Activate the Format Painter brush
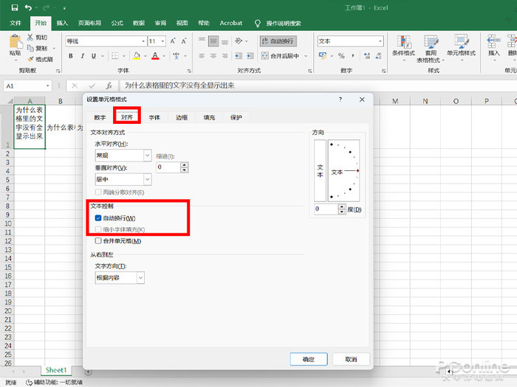The image size is (517, 387). coord(30,59)
